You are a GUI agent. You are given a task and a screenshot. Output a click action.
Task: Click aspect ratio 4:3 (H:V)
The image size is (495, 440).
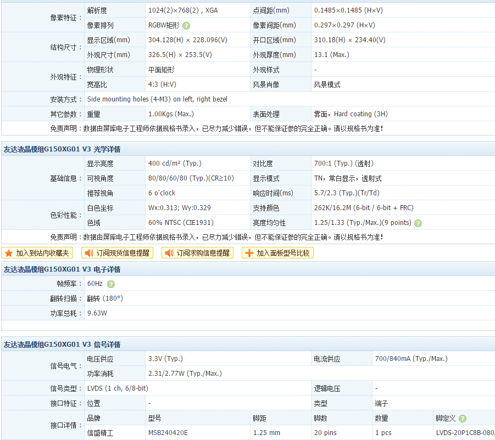(x=162, y=84)
